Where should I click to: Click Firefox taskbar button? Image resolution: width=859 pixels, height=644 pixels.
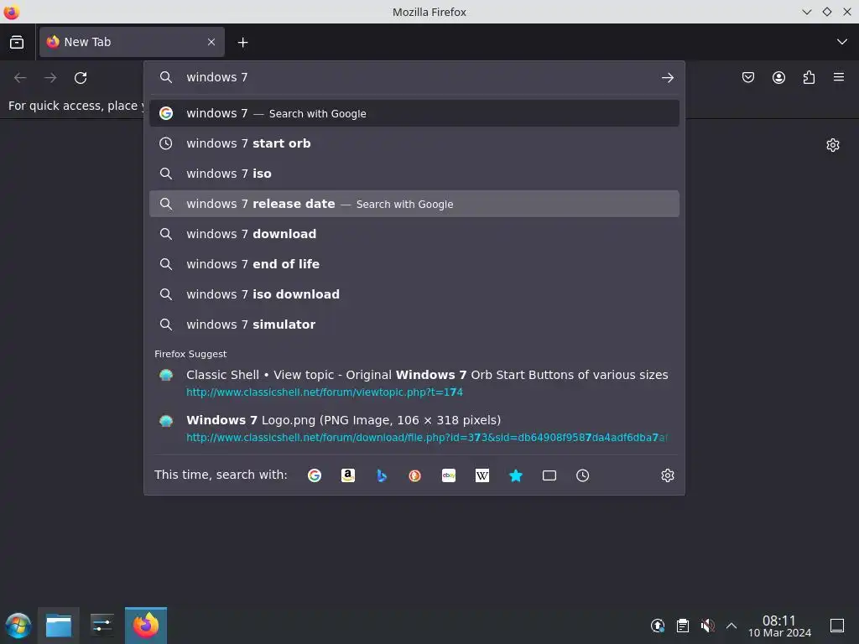point(146,626)
